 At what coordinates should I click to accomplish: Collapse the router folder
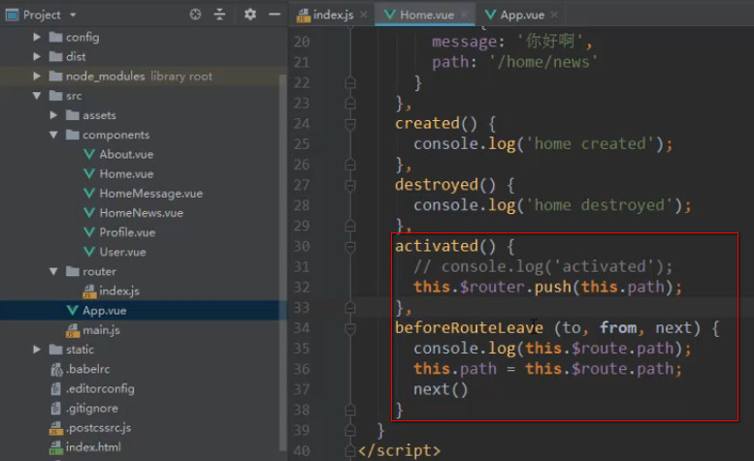click(x=53, y=271)
